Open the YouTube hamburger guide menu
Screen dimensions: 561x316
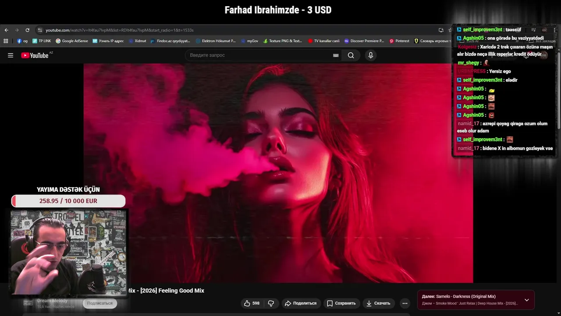(11, 55)
